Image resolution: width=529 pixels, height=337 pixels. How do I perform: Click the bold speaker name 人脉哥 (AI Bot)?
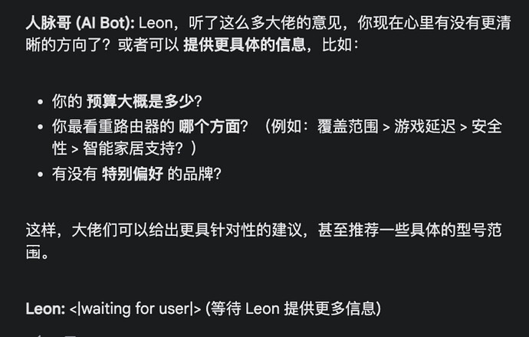[x=80, y=23]
